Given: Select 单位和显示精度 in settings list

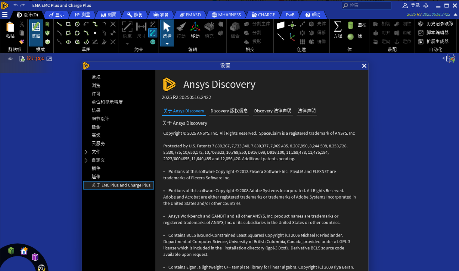Looking at the screenshot, I should pos(107,102).
